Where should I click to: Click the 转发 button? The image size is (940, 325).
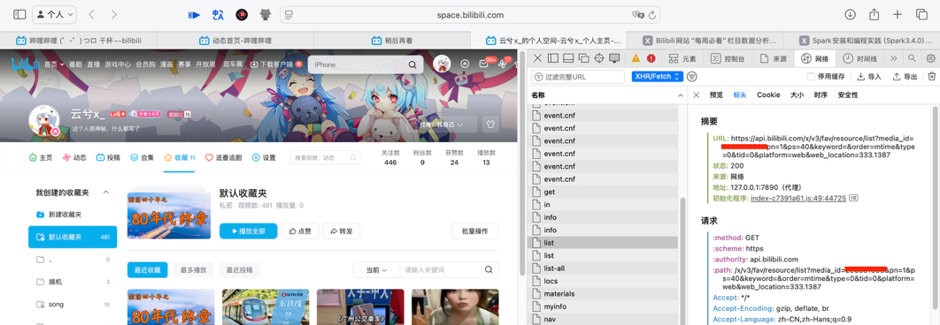(x=341, y=231)
